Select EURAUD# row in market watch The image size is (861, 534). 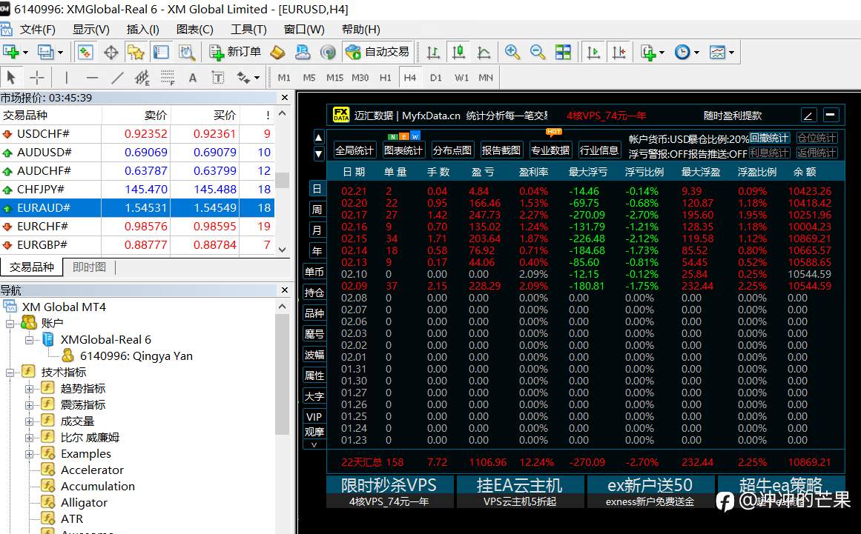pyautogui.click(x=136, y=208)
